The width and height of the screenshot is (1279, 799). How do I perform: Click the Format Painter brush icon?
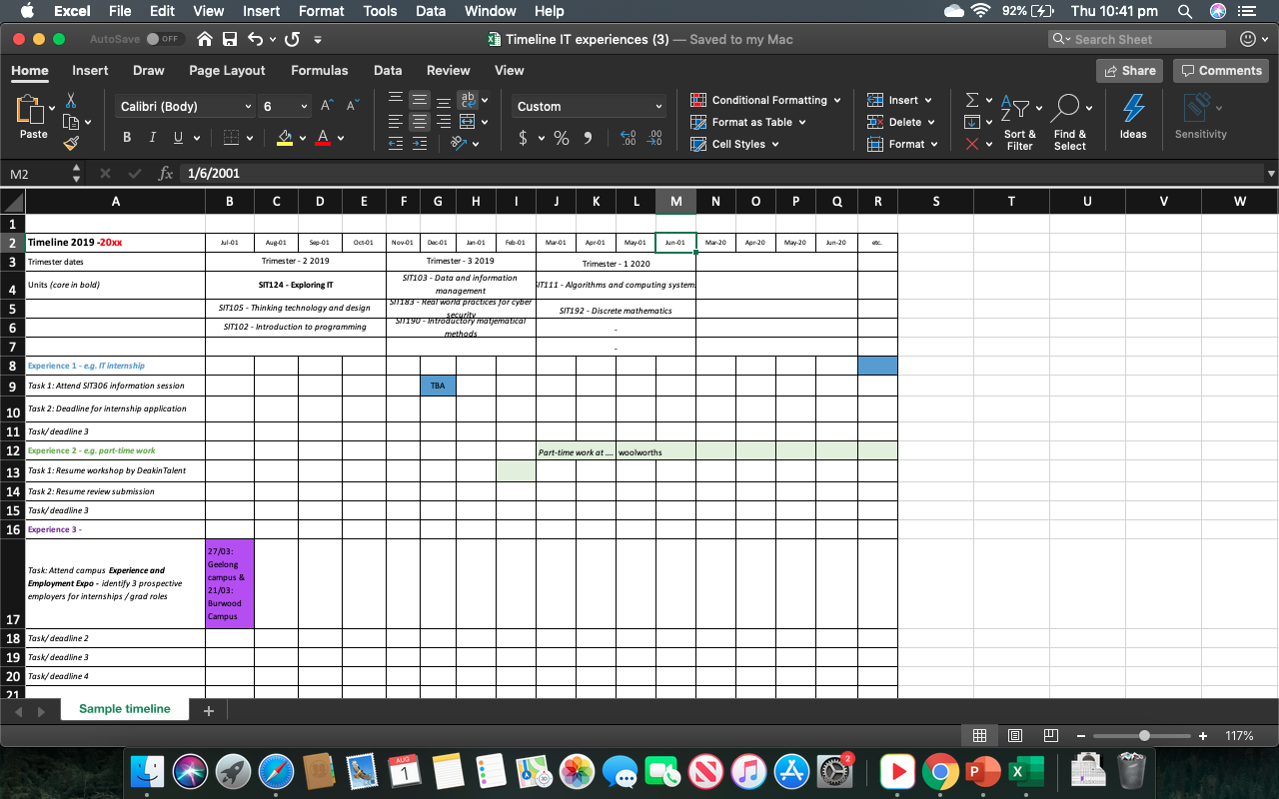[71, 143]
